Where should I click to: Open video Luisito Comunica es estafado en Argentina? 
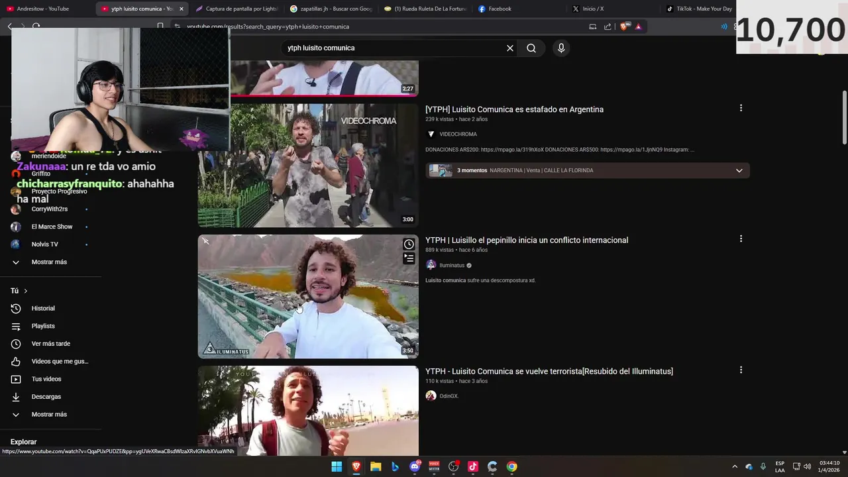coord(514,109)
